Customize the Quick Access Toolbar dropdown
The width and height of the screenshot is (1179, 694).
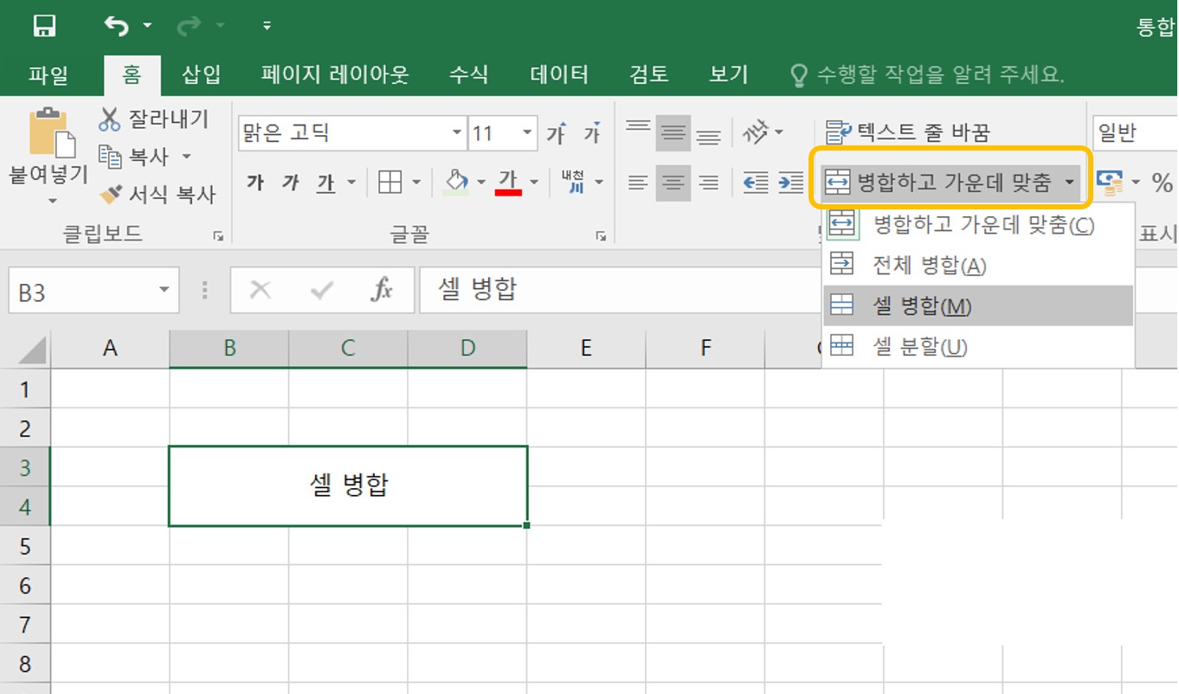[x=267, y=26]
